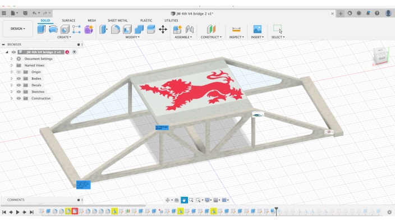This screenshot has height=222, width=395.
Task: Open the CONSTRUCT dropdown menu
Action: 211,37
